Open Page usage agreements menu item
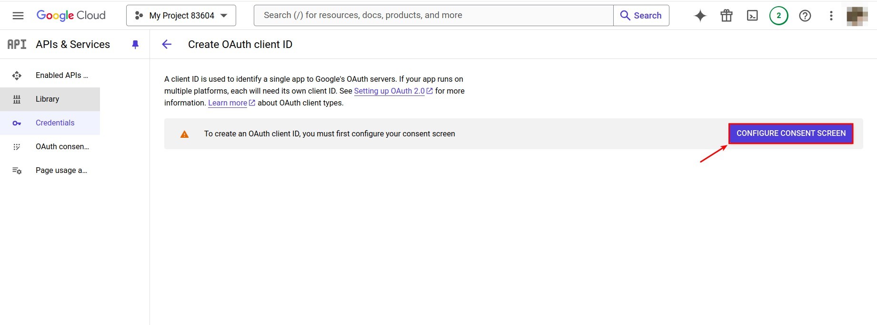The width and height of the screenshot is (877, 325). [x=50, y=171]
